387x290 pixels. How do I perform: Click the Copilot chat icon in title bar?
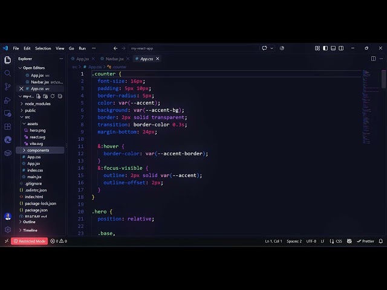[265, 48]
